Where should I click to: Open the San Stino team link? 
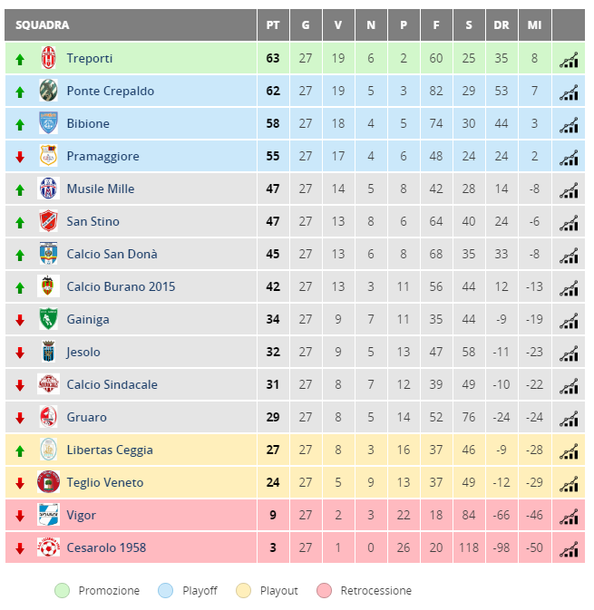93,221
